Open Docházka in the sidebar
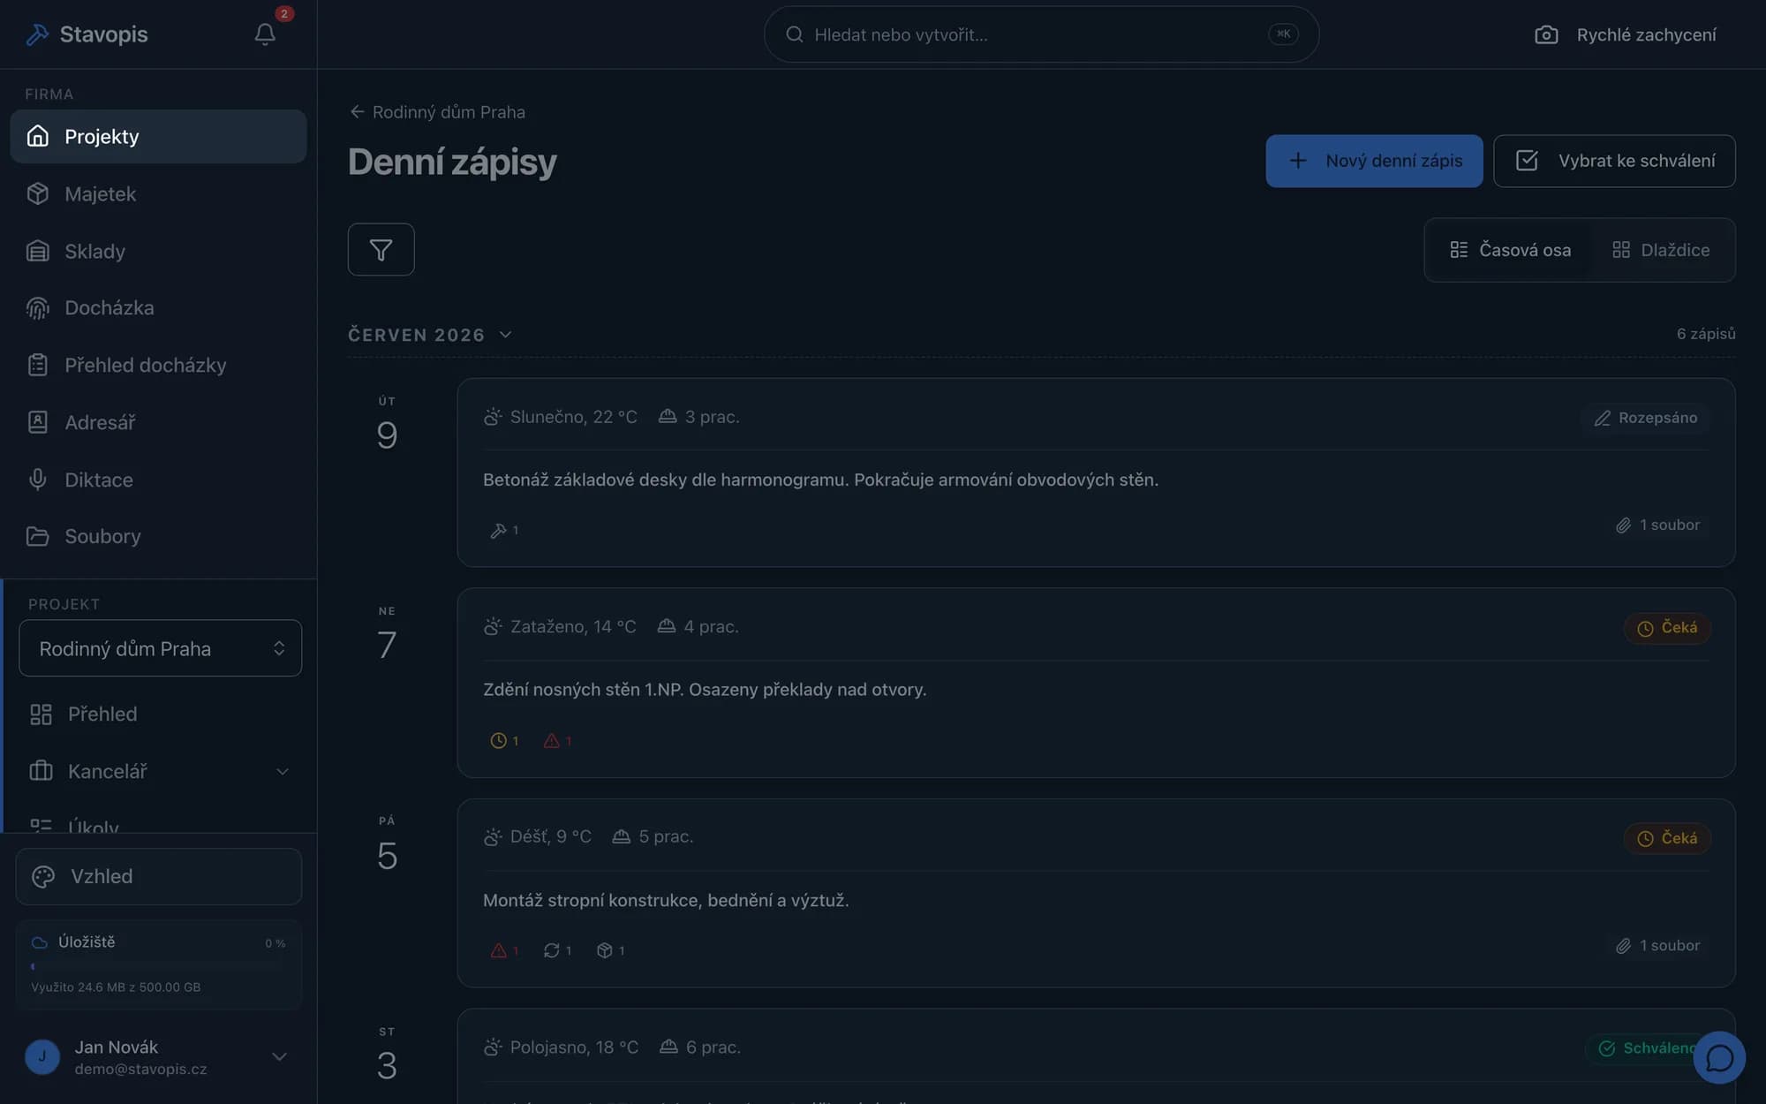 click(x=158, y=307)
